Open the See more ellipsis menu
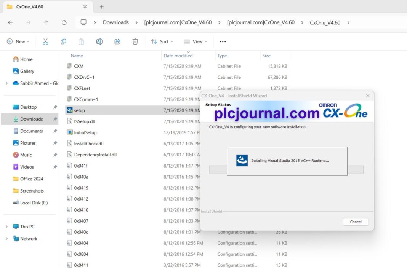This screenshot has height=268, width=407. pos(223,41)
